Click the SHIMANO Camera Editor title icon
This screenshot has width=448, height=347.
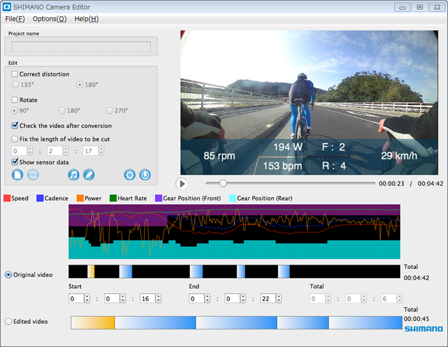click(x=6, y=7)
